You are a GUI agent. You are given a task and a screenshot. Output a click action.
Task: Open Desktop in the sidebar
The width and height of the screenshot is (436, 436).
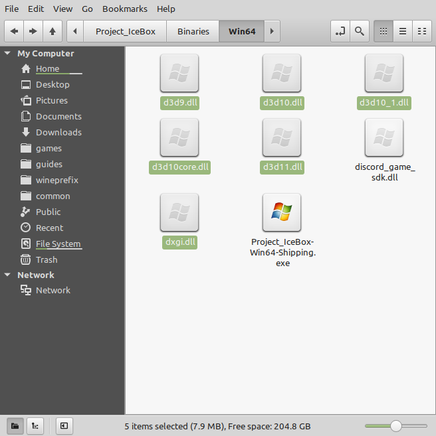click(53, 84)
